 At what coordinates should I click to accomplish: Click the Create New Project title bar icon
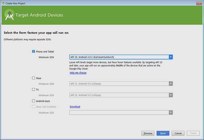pos(3,3)
